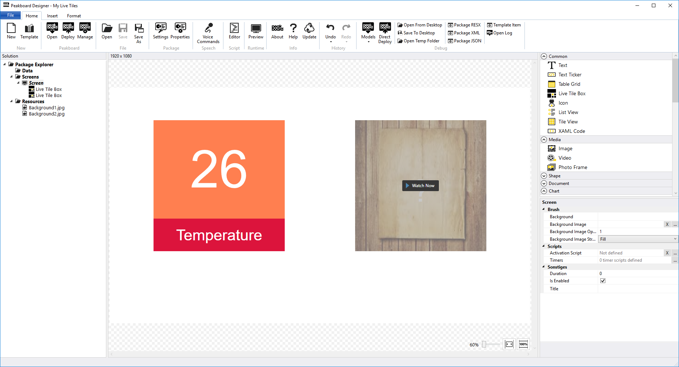Clear the Background Image with X button
This screenshot has width=679, height=367.
(x=667, y=224)
